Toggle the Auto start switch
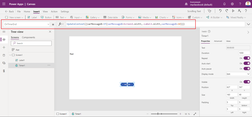This screenshot has width=252, height=117. (247, 64)
